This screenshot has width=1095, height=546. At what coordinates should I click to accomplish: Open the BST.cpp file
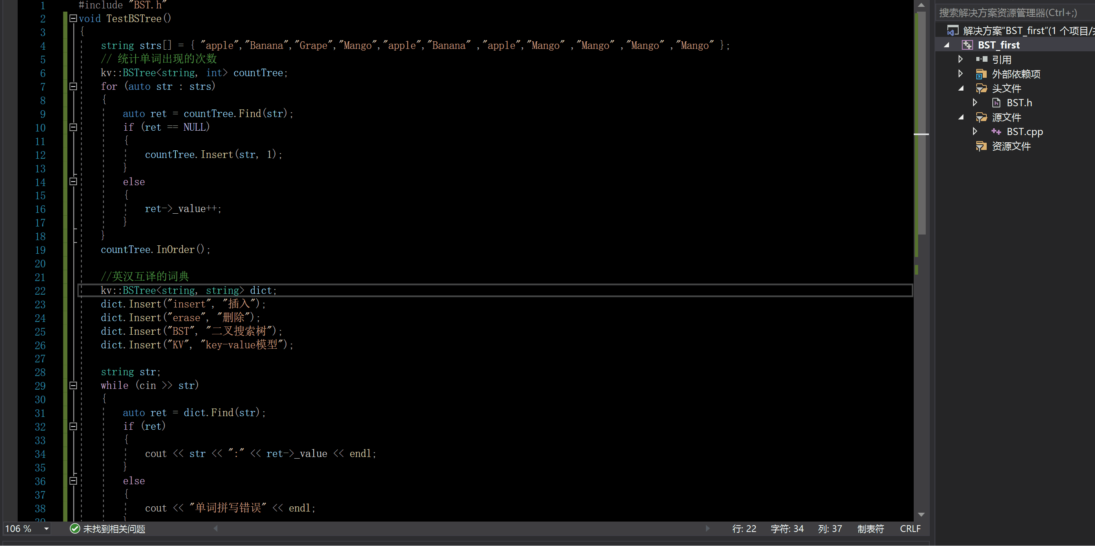[1024, 132]
